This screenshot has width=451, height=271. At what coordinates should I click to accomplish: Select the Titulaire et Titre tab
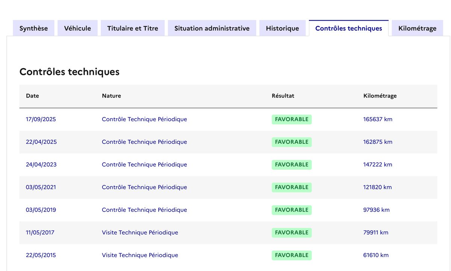133,28
